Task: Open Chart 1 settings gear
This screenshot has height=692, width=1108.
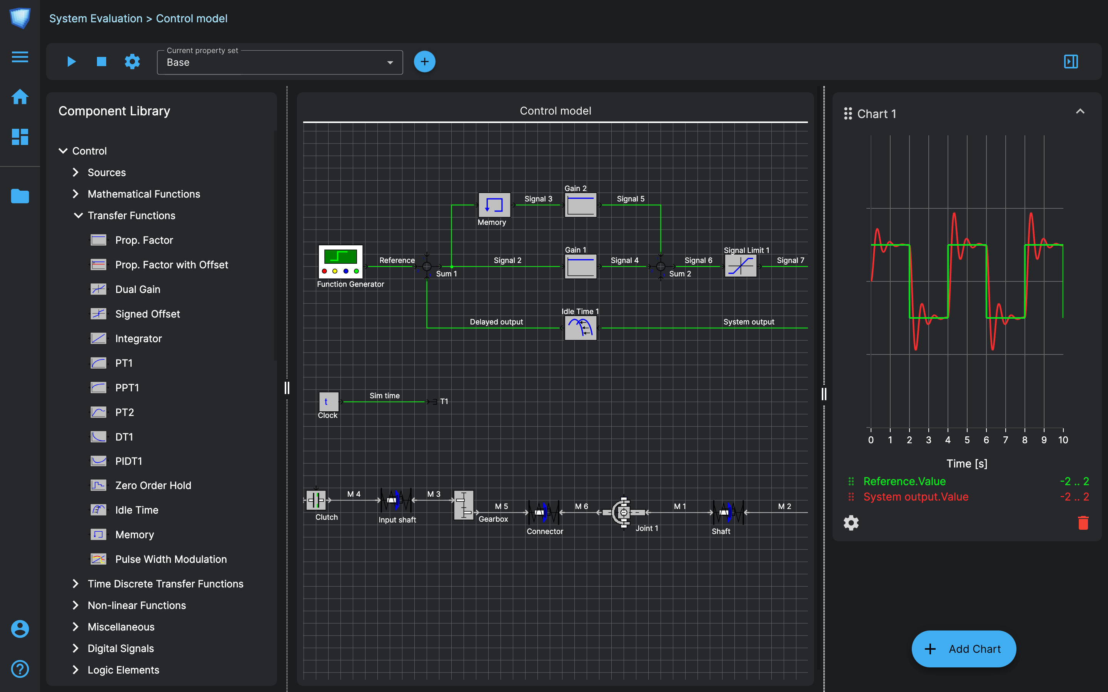Action: coord(851,523)
